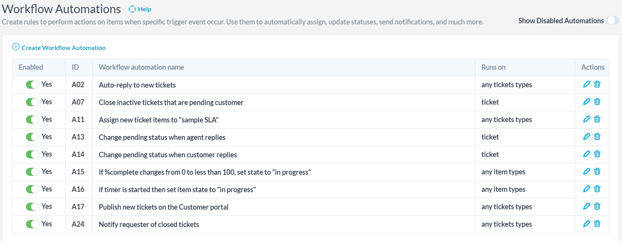The height and width of the screenshot is (241, 622).
Task: Click the Actions column header
Action: click(593, 67)
